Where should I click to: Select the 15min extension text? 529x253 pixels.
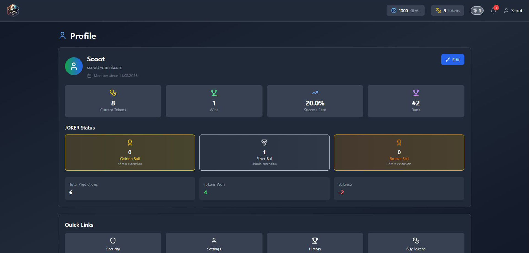click(x=399, y=164)
